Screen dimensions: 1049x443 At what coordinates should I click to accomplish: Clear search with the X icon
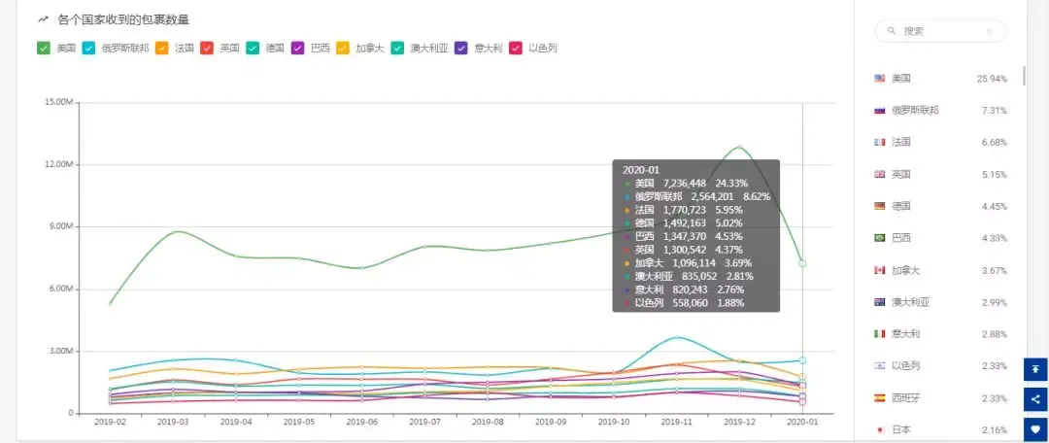pos(990,31)
